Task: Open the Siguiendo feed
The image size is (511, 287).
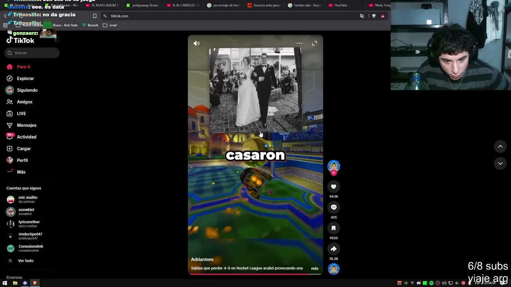Action: [x=22, y=90]
